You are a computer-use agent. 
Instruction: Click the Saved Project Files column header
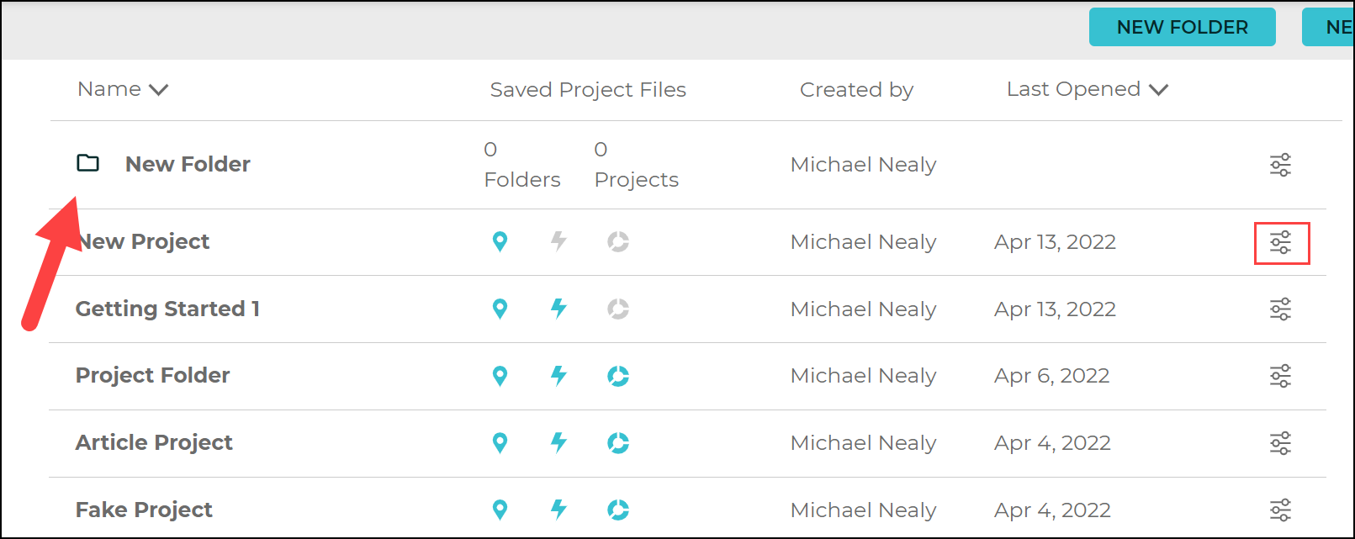(x=588, y=90)
